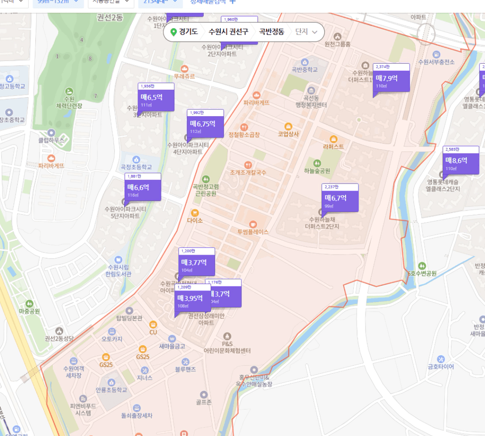Click the 라퍼스트 shop icon

[x=333, y=139]
